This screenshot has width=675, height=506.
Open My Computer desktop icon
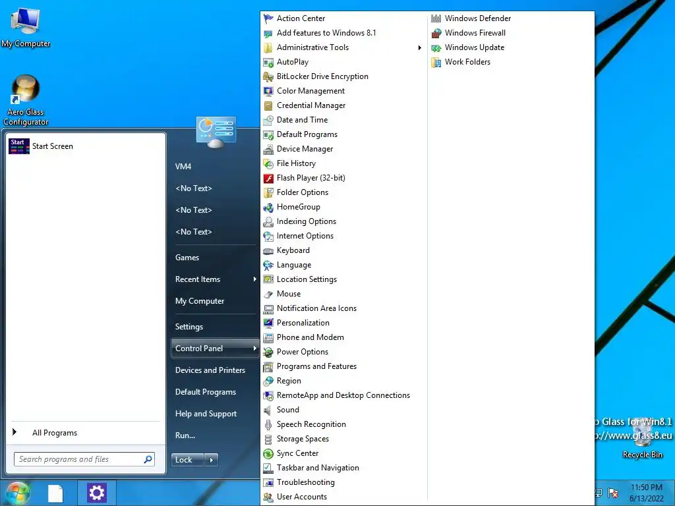26,28
